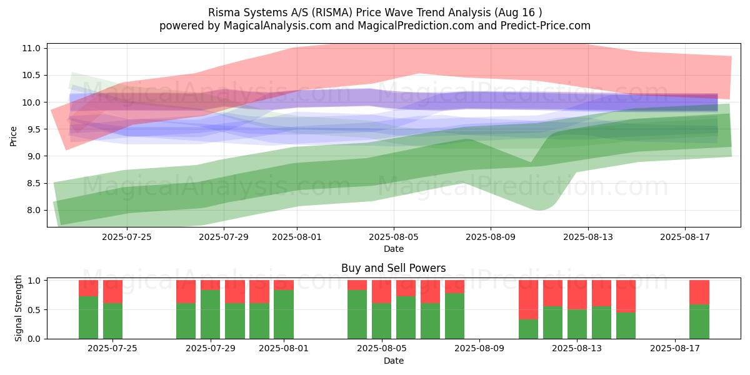Click the green buy bar above signal-chart 2025-07-25

113,321
